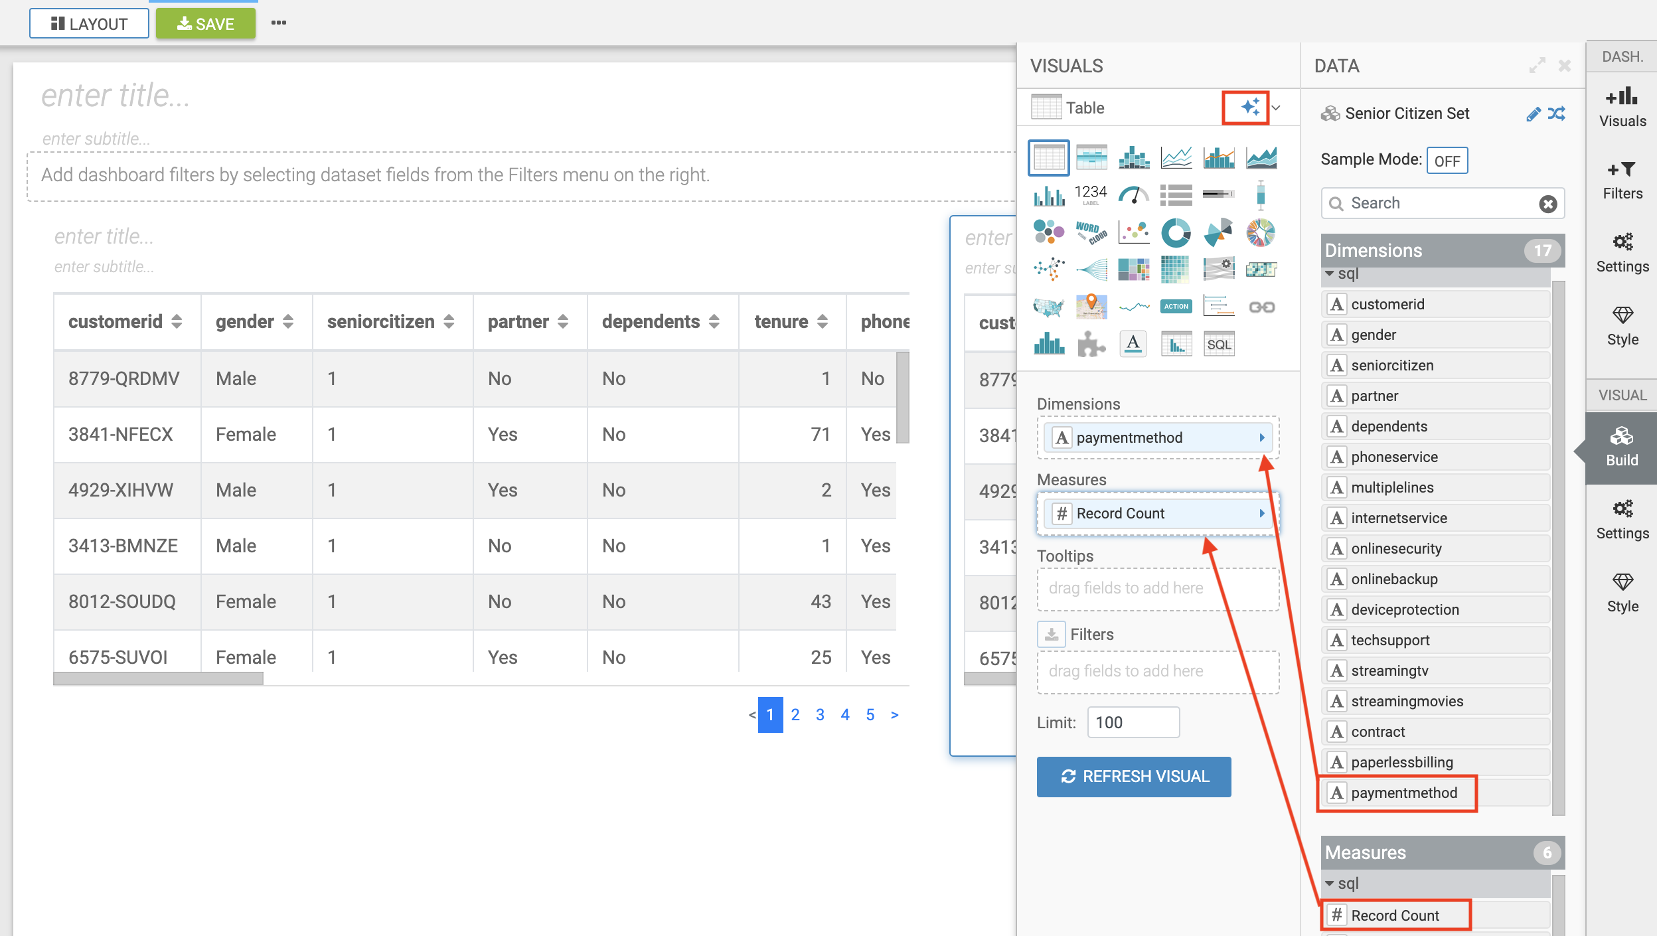Go to page 3 of table
The height and width of the screenshot is (936, 1657).
(x=820, y=715)
